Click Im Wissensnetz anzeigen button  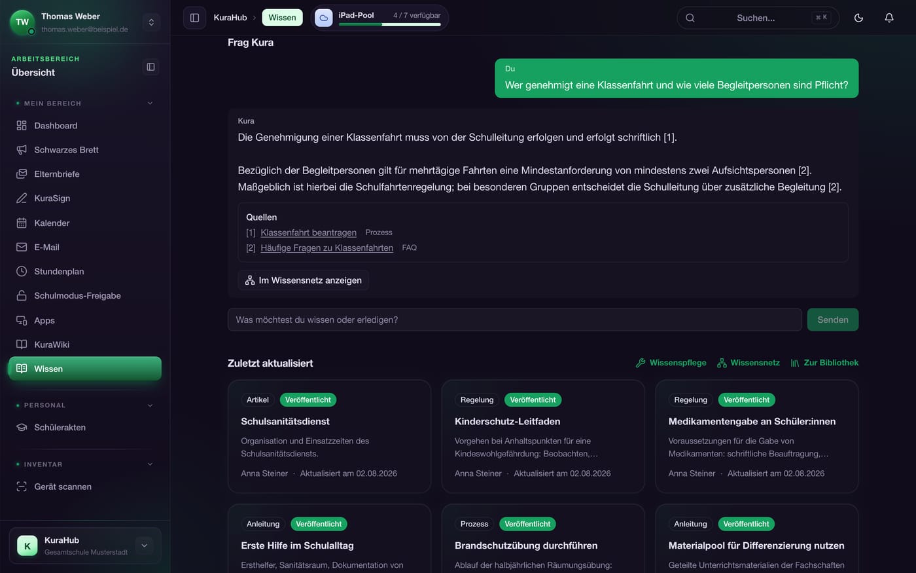click(x=303, y=280)
